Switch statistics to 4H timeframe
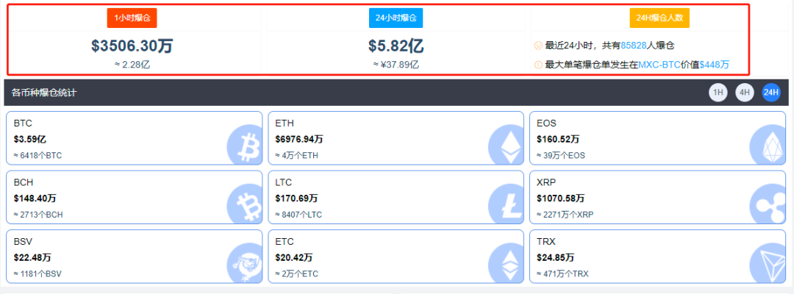 (744, 93)
